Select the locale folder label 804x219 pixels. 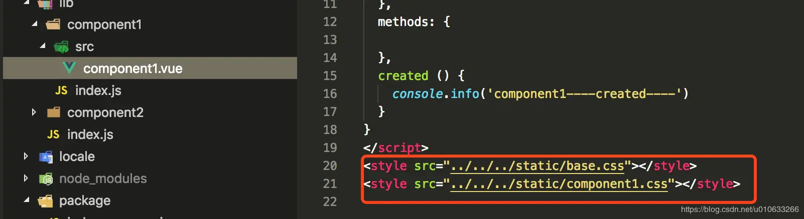(x=77, y=156)
